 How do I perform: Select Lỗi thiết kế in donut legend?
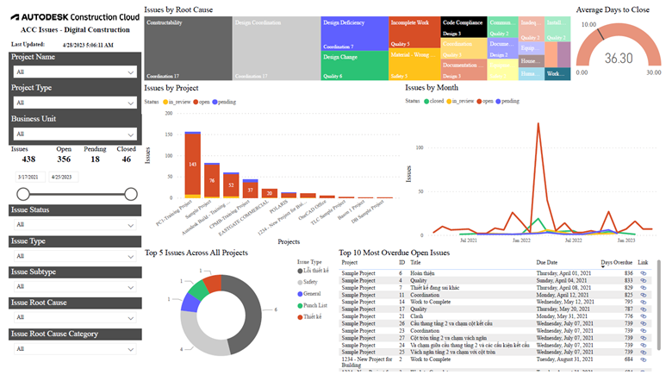pos(313,271)
